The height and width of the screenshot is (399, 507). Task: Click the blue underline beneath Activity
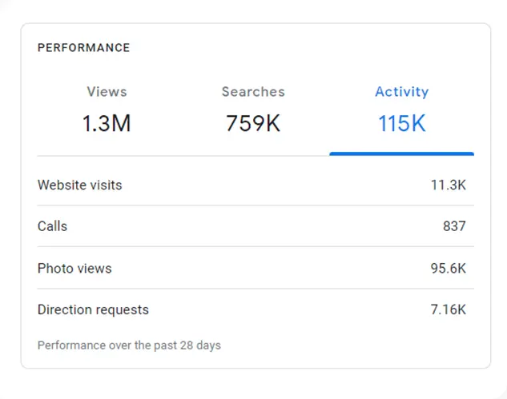(x=401, y=154)
